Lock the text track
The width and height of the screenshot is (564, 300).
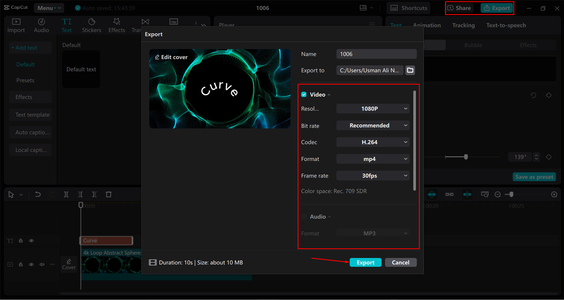coord(21,241)
